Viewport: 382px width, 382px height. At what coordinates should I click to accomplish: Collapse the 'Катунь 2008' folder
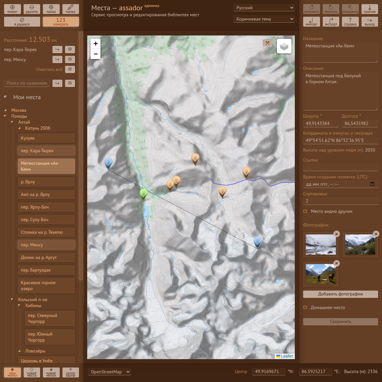(20, 128)
